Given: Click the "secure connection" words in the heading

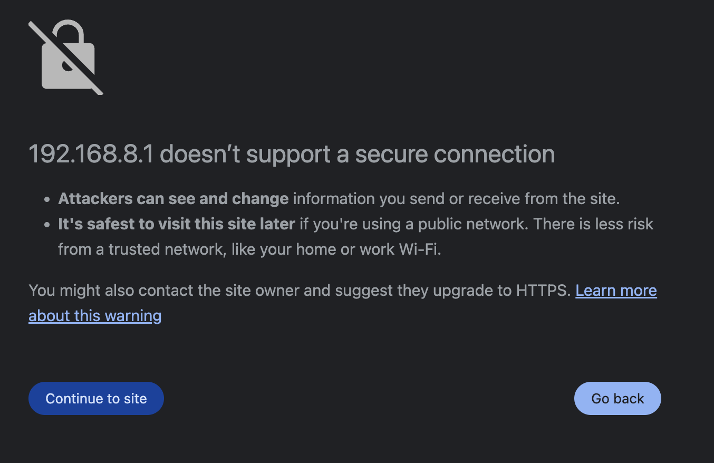Looking at the screenshot, I should pyautogui.click(x=455, y=155).
